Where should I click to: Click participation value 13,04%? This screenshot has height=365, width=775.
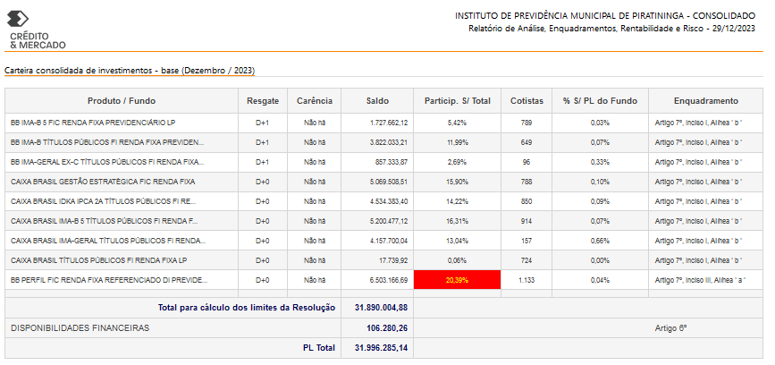pyautogui.click(x=457, y=241)
